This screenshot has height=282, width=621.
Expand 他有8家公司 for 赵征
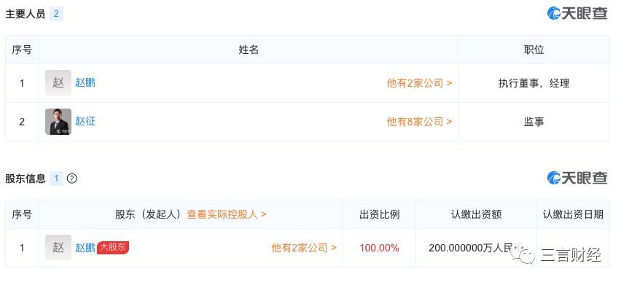coord(419,122)
